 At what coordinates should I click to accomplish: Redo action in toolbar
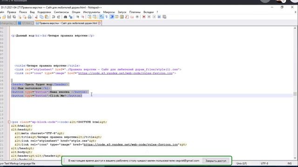(59, 17)
